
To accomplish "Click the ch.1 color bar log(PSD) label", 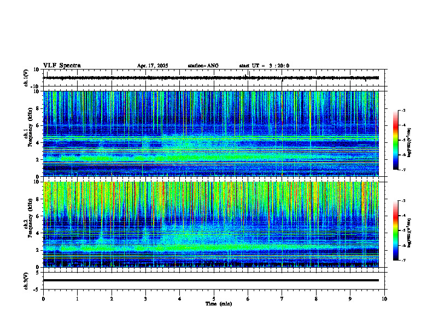I will click(x=409, y=142).
